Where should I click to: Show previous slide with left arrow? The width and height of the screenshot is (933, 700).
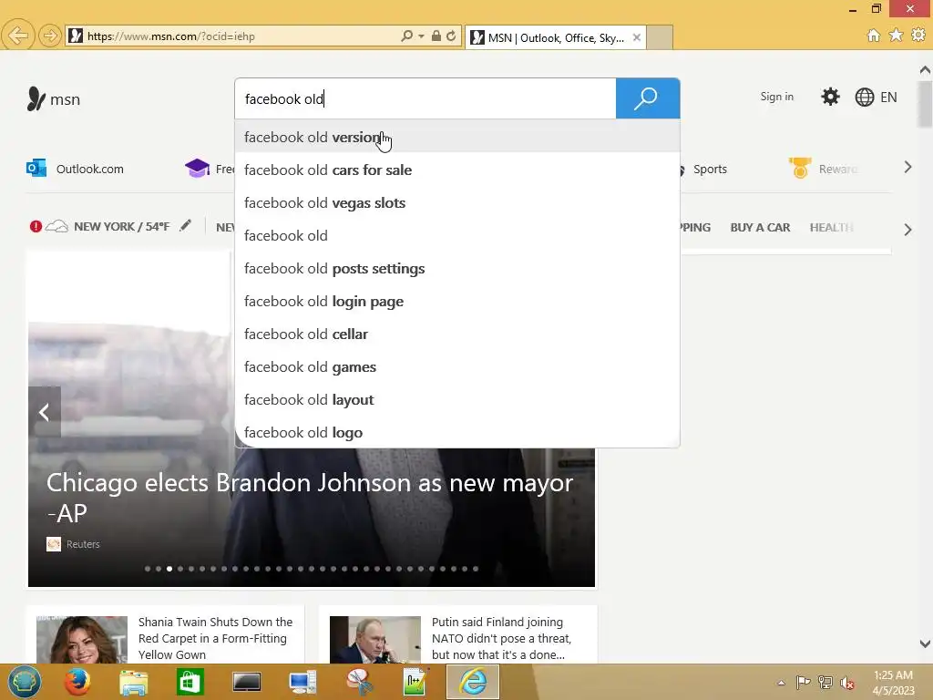coord(44,412)
